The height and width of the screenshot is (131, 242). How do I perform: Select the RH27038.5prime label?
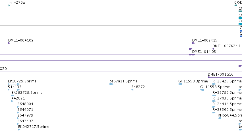[x=227, y=98]
